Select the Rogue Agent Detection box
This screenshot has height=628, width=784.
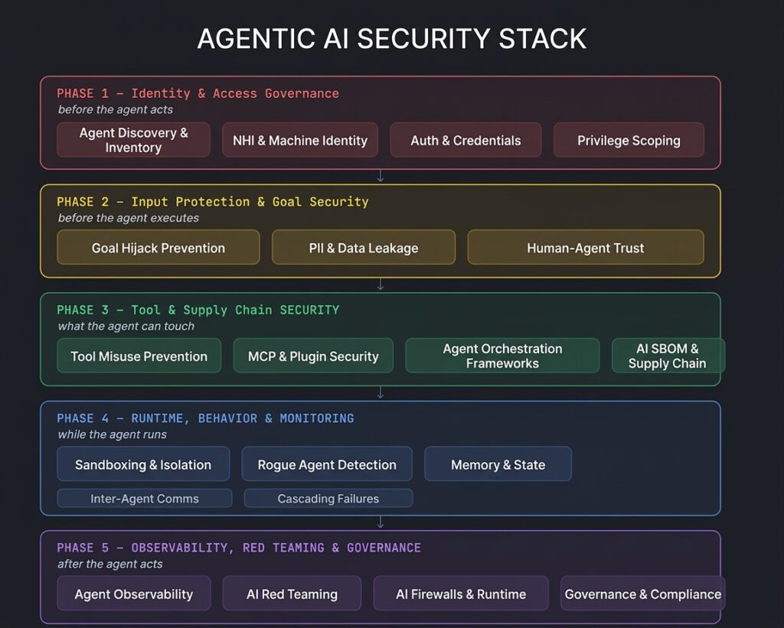pos(327,464)
